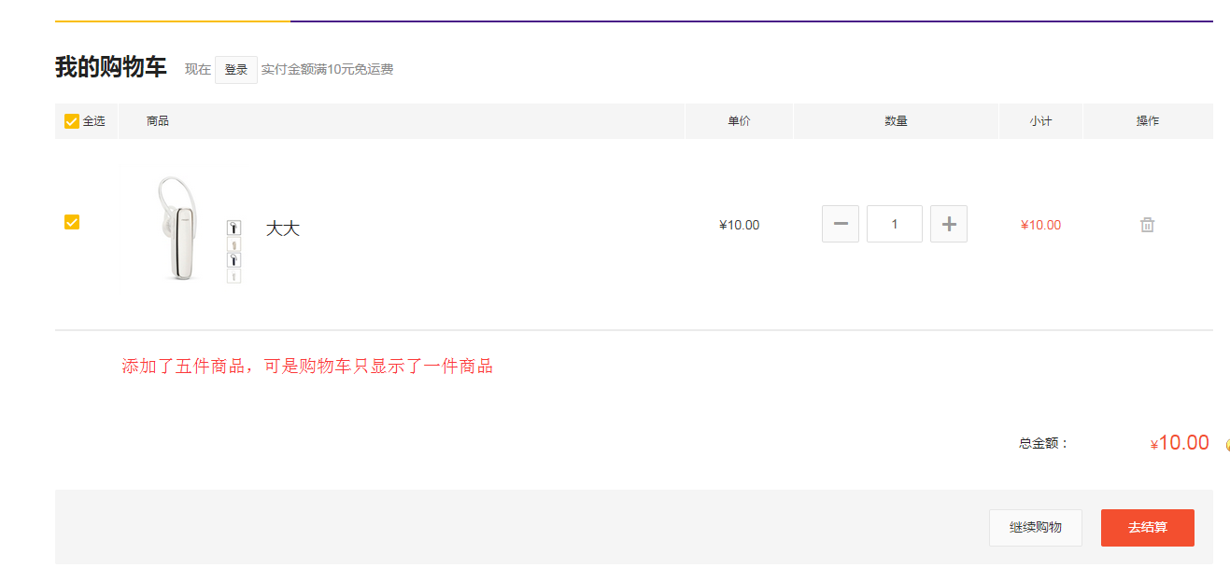The width and height of the screenshot is (1230, 582).
Task: Increase quantity with the plus button
Action: tap(948, 224)
